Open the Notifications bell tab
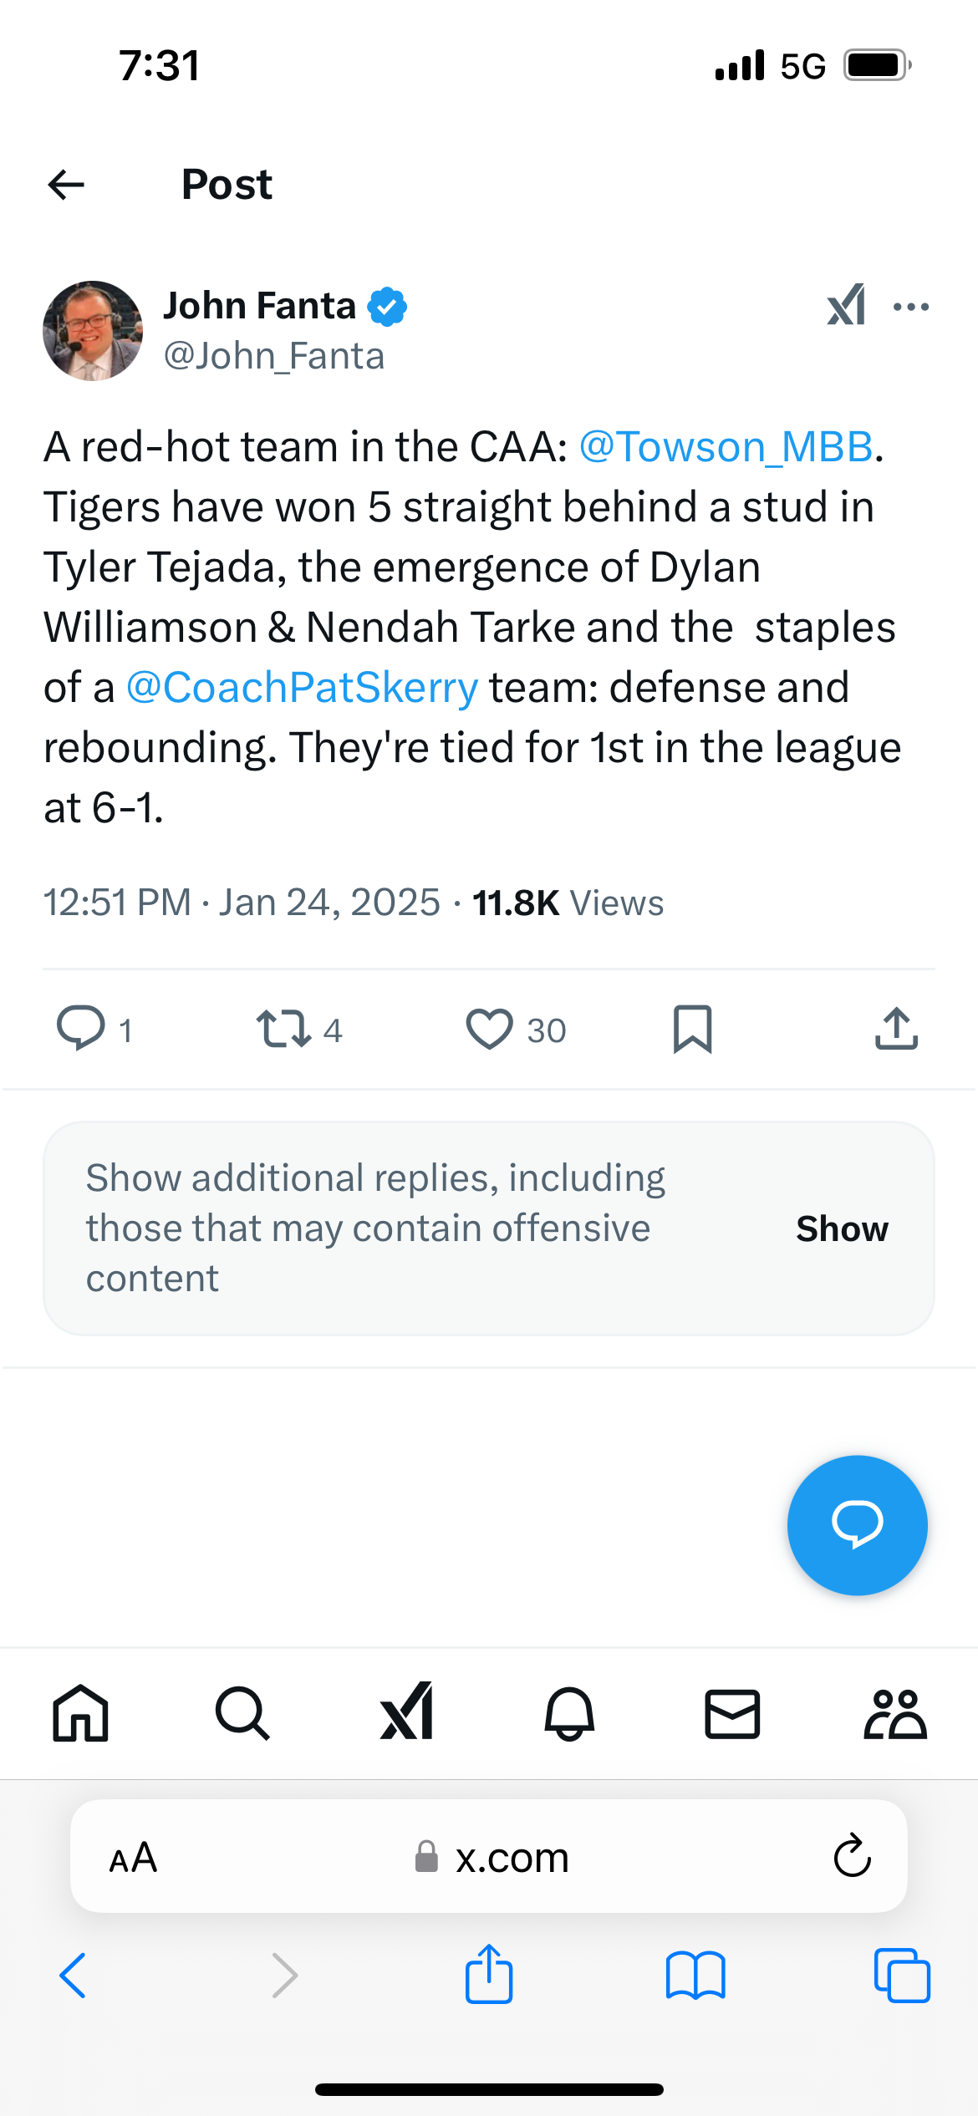Screen dimensions: 978x2116 (x=569, y=1714)
